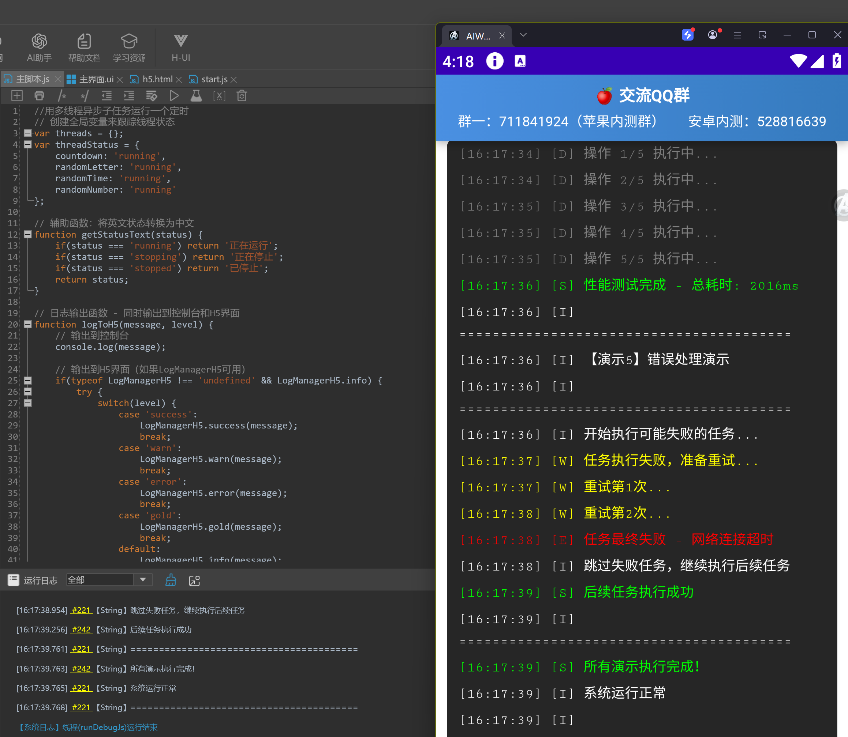Click the #242 log source link
848x737 pixels.
(x=81, y=630)
